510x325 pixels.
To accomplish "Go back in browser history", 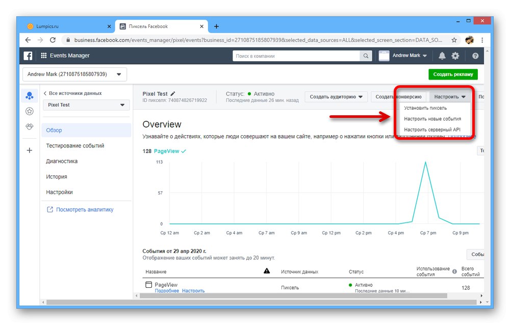I will [x=28, y=40].
